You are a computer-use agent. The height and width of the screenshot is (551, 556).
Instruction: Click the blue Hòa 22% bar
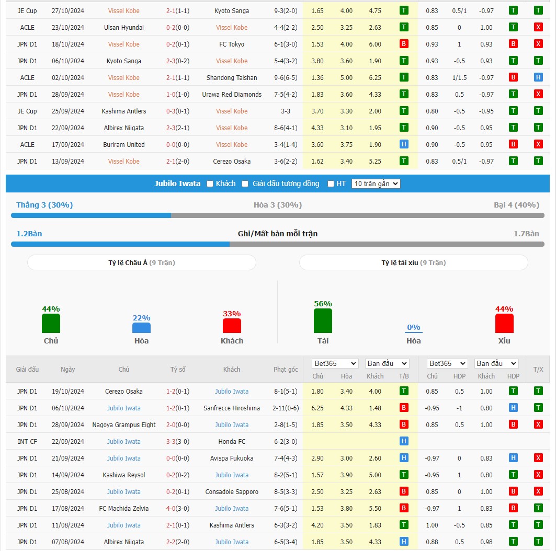click(x=141, y=328)
